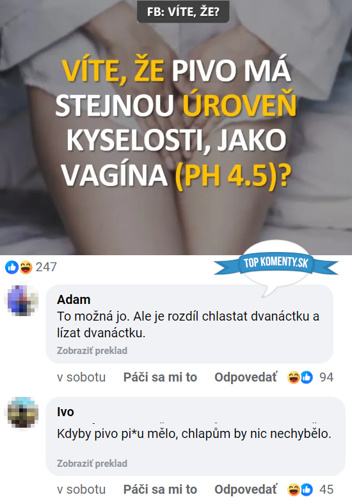
Task: Click the laughing emoji reaction under the post
Action: pos(26,267)
